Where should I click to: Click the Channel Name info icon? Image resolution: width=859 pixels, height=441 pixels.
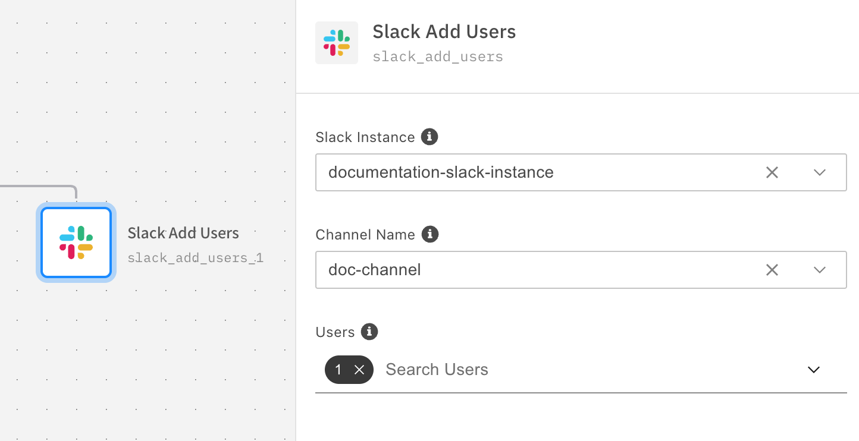[x=430, y=234]
